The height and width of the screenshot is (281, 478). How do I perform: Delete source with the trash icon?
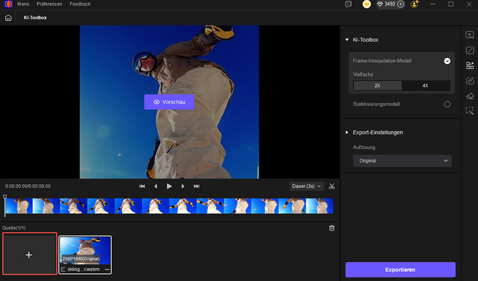point(332,228)
